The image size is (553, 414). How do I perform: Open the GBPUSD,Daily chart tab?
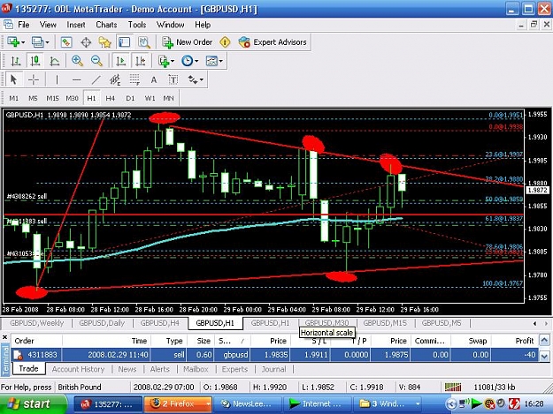102,323
